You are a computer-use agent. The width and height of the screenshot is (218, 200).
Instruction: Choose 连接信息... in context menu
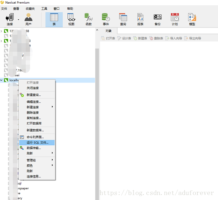coord(37,176)
